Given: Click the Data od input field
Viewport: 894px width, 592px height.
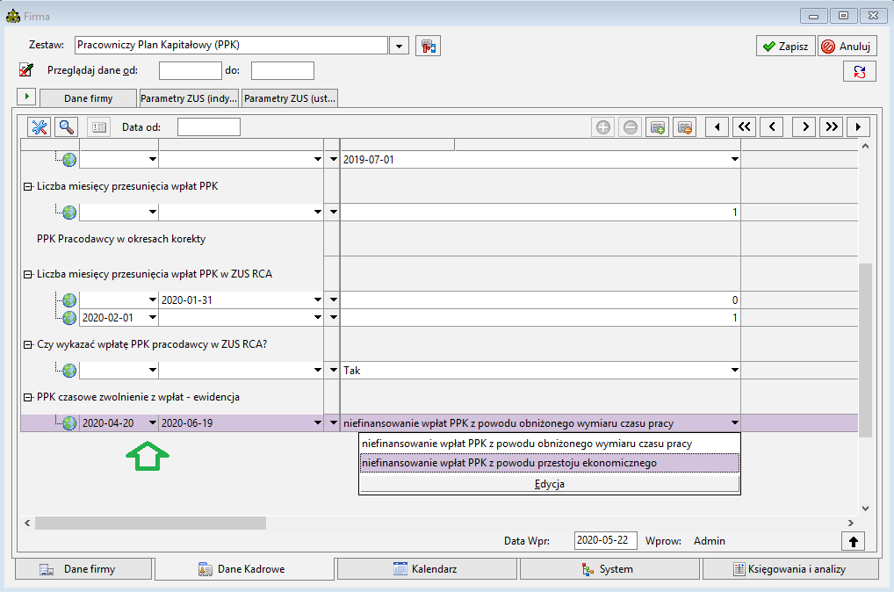Looking at the screenshot, I should [x=209, y=127].
